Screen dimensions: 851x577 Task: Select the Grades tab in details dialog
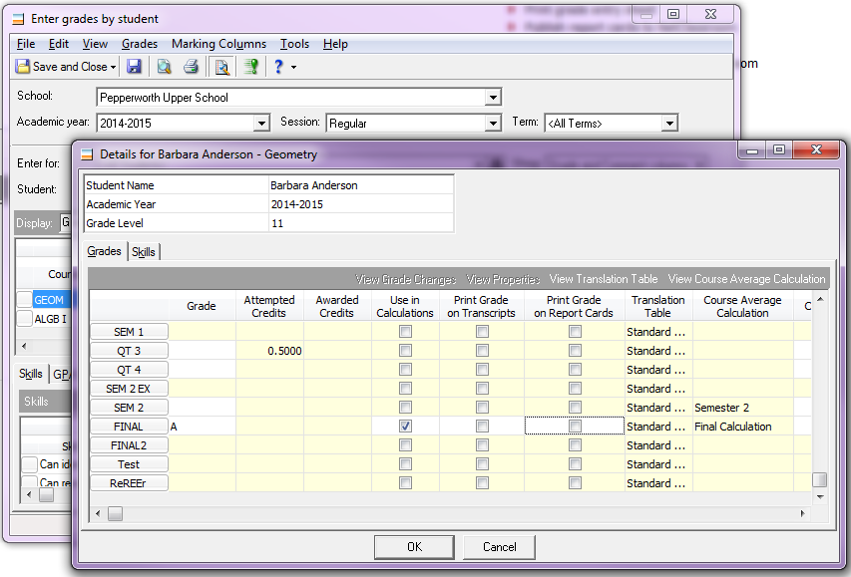pyautogui.click(x=104, y=251)
